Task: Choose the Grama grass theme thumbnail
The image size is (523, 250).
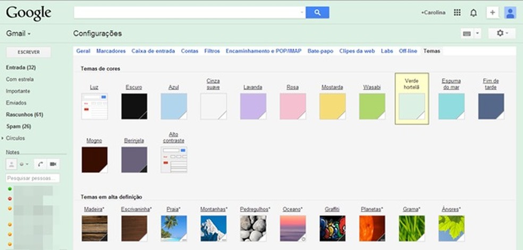Action: pos(412,228)
